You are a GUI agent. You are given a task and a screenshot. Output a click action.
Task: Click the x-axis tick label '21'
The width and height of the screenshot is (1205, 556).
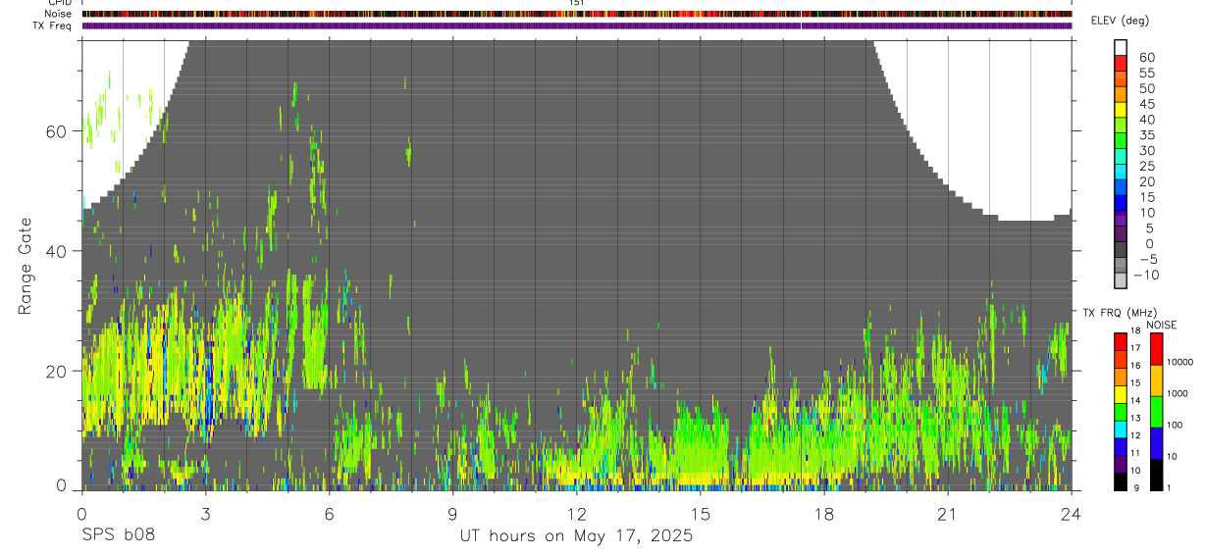coord(948,514)
